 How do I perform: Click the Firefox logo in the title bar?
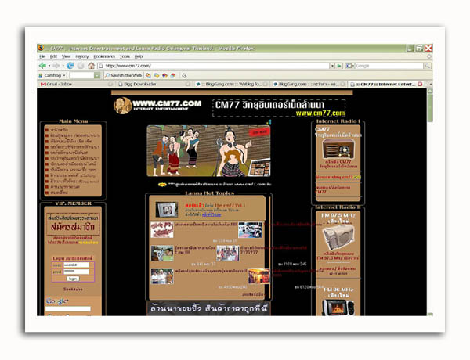[41, 48]
